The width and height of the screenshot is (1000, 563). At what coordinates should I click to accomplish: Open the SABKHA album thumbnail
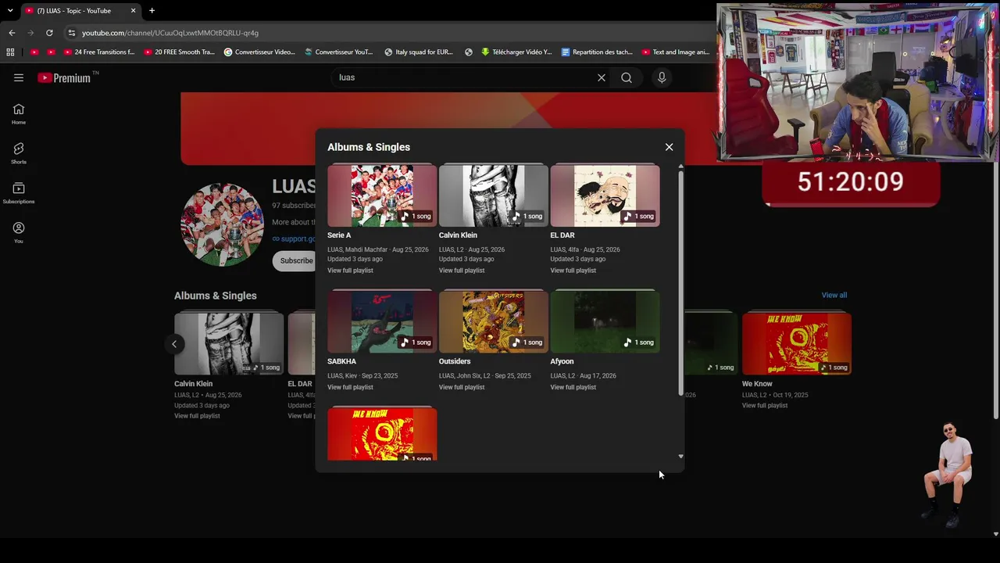click(382, 321)
